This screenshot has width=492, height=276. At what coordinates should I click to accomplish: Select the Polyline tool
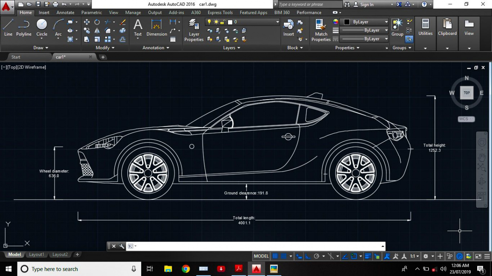(x=24, y=28)
